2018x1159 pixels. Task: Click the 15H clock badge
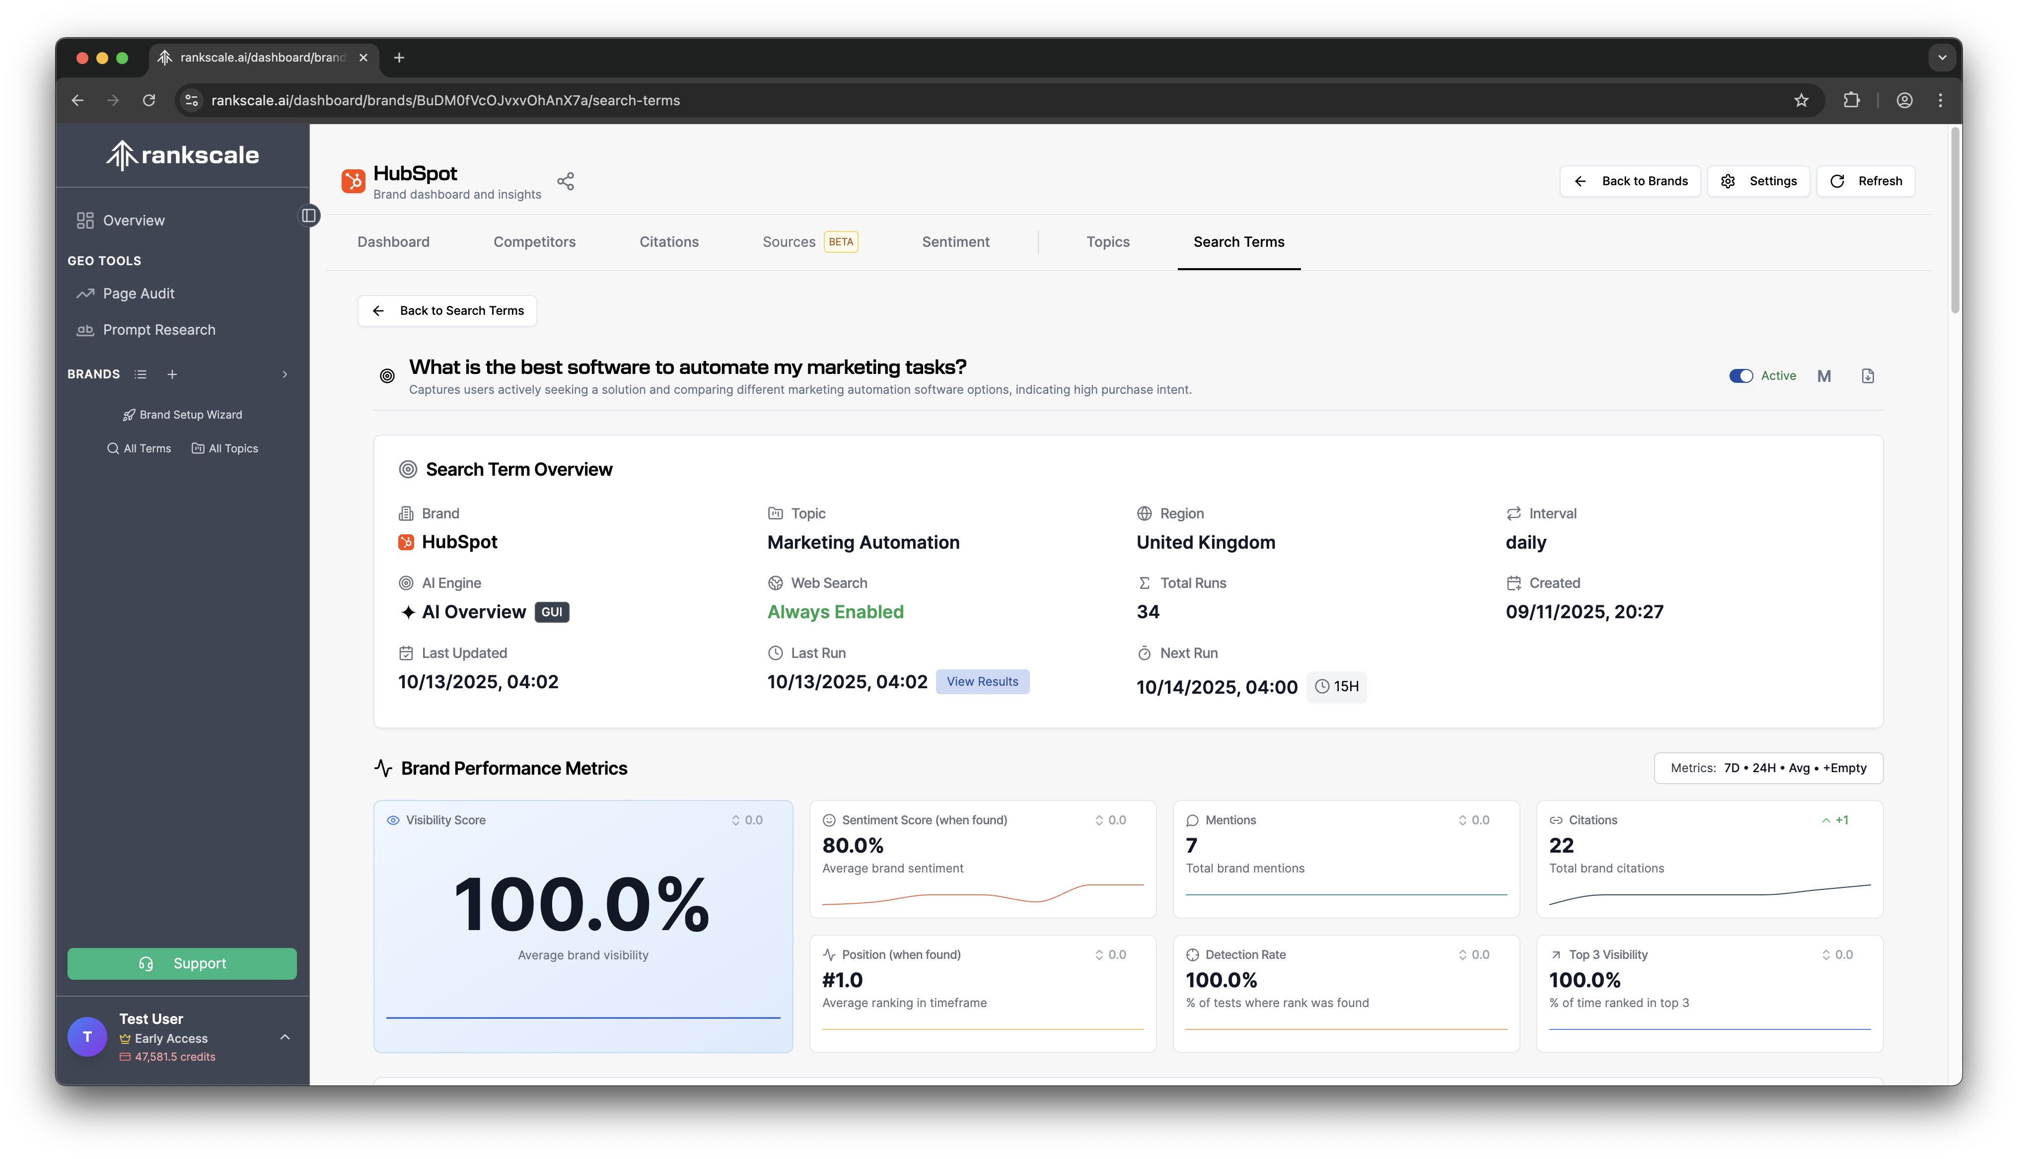(x=1337, y=686)
